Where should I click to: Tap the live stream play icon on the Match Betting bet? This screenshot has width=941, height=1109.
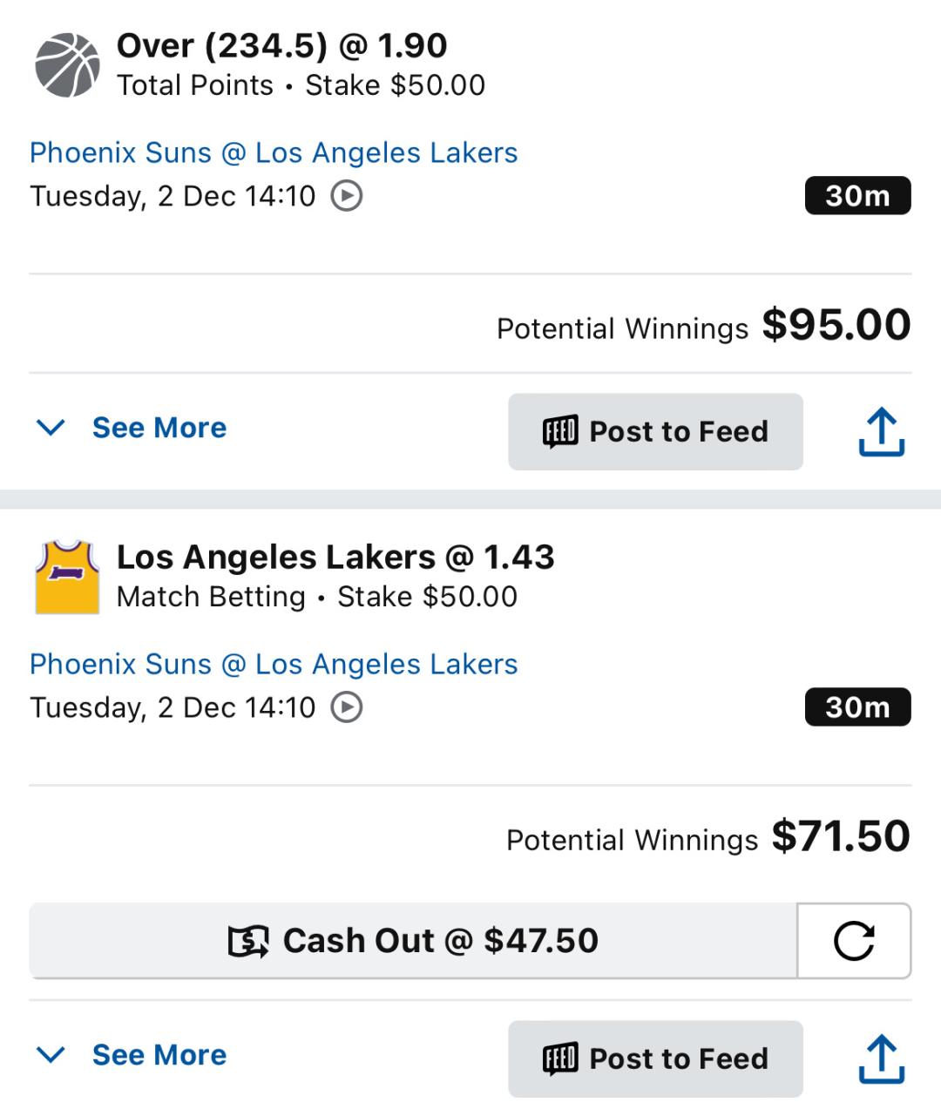347,707
